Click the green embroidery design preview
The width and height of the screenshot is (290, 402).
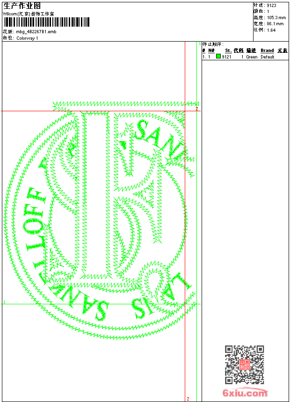click(x=101, y=220)
